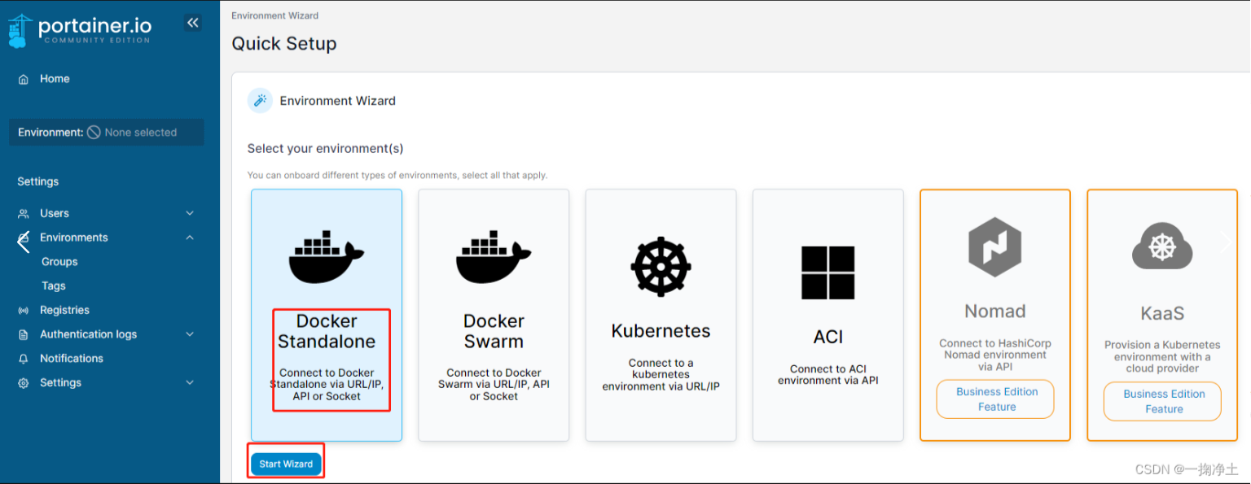
Task: Select the Docker Standalone environment card
Action: click(x=327, y=315)
